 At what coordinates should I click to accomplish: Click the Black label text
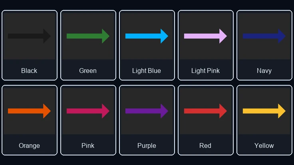29,71
